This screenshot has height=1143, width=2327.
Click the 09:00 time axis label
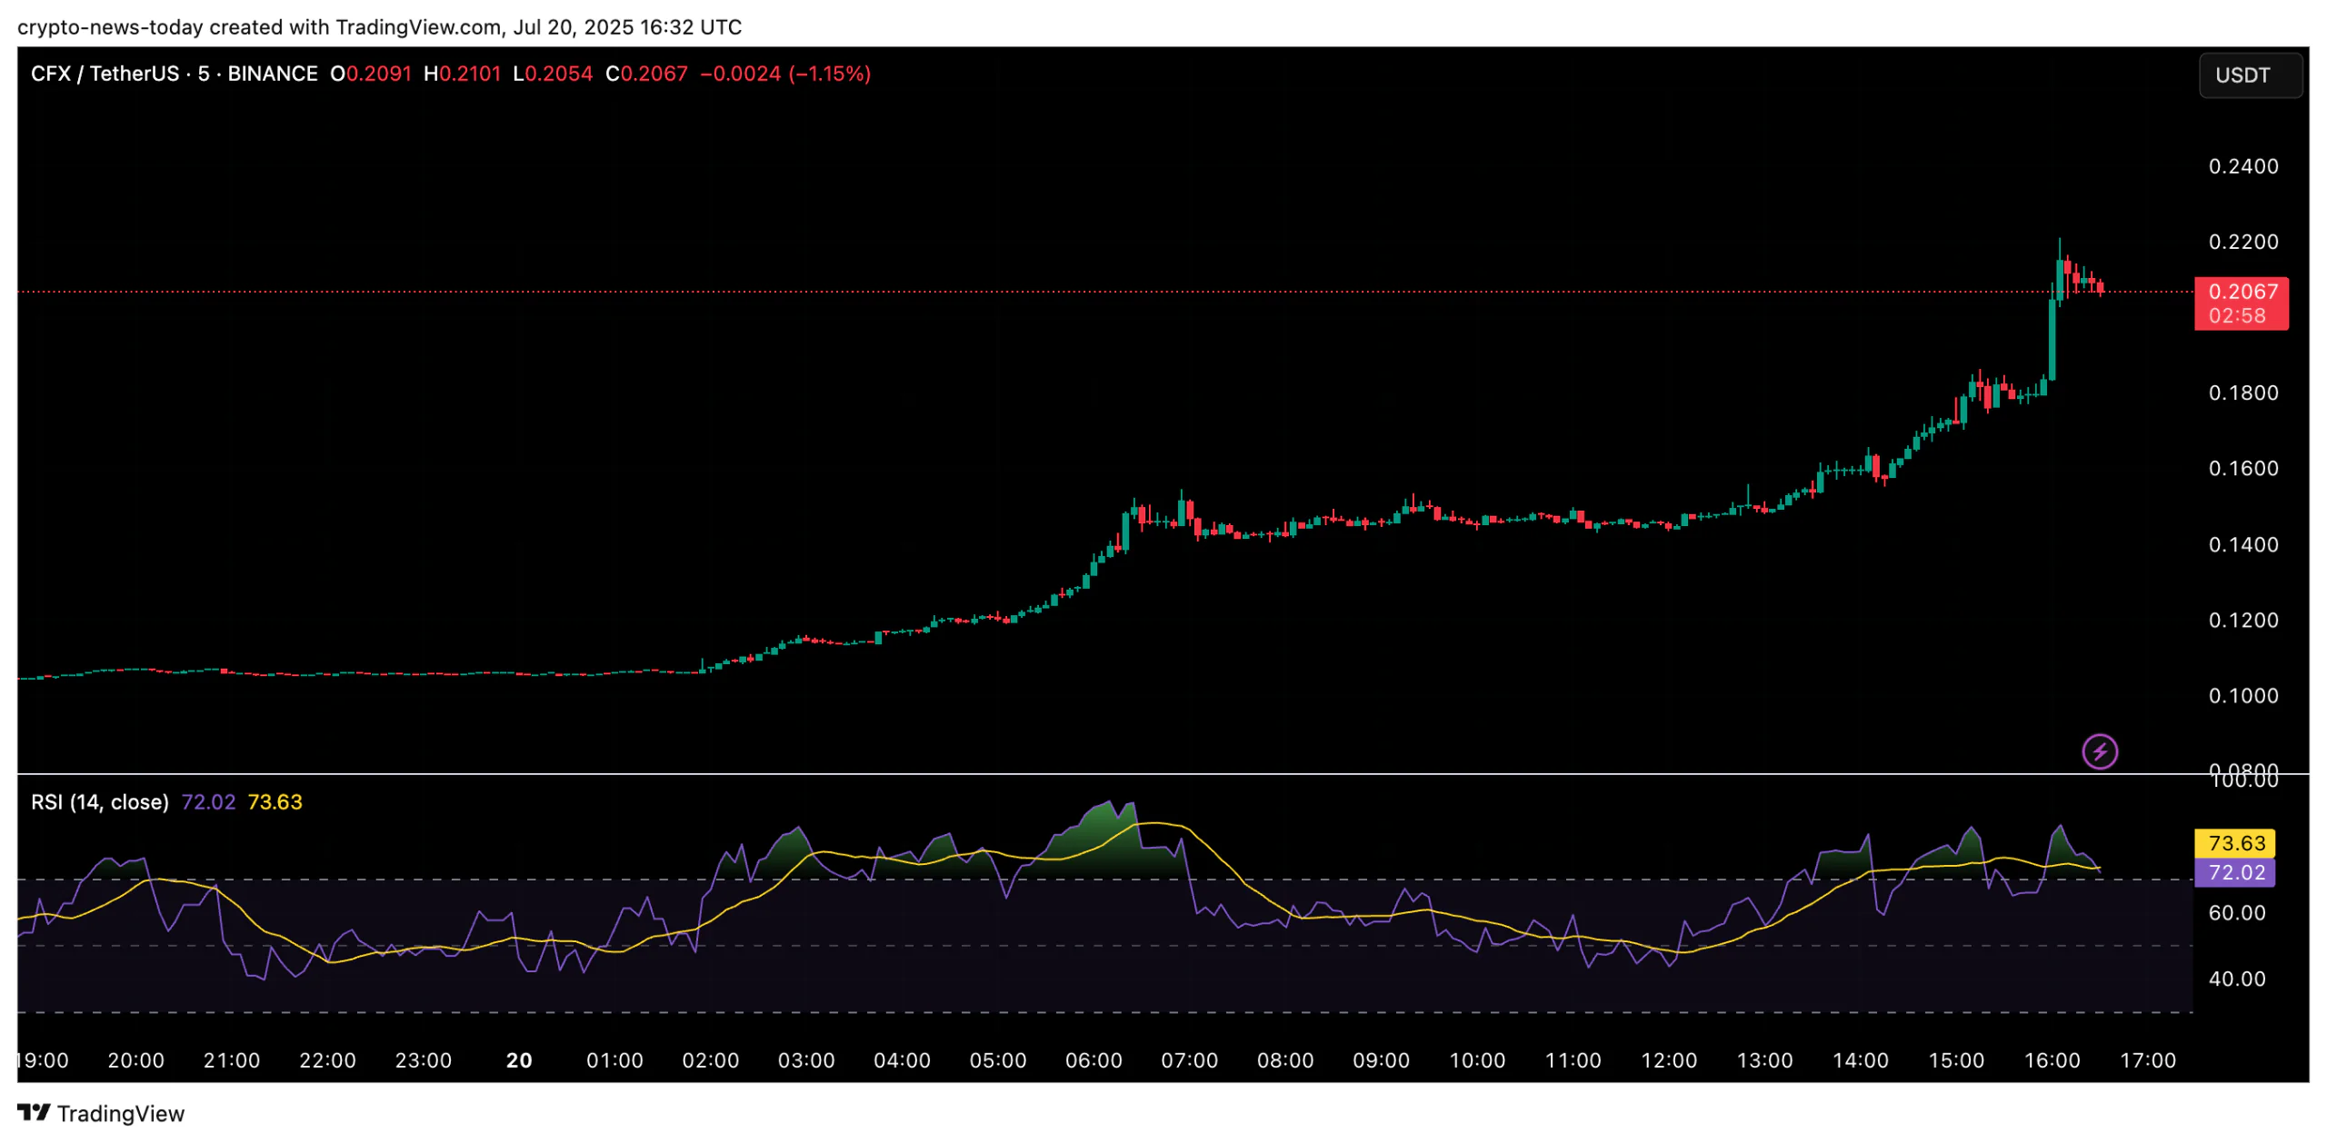[1381, 1060]
